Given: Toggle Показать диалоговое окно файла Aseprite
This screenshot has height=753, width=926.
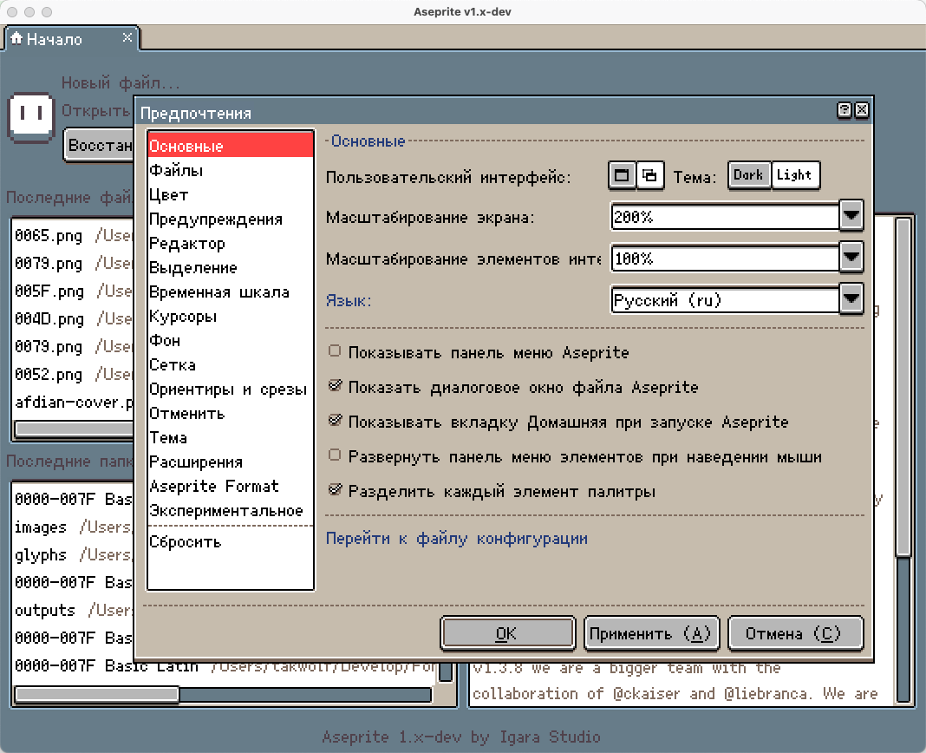Looking at the screenshot, I should click(x=335, y=386).
